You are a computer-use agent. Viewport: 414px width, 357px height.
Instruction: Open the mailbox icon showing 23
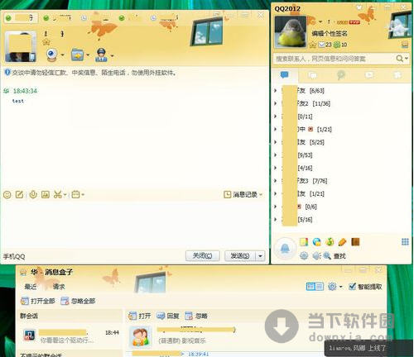click(325, 45)
